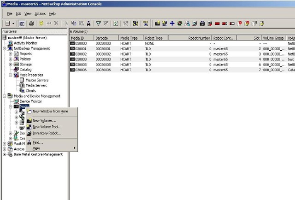Expand the Policies node
The image size is (295, 200).
[x=10, y=59]
